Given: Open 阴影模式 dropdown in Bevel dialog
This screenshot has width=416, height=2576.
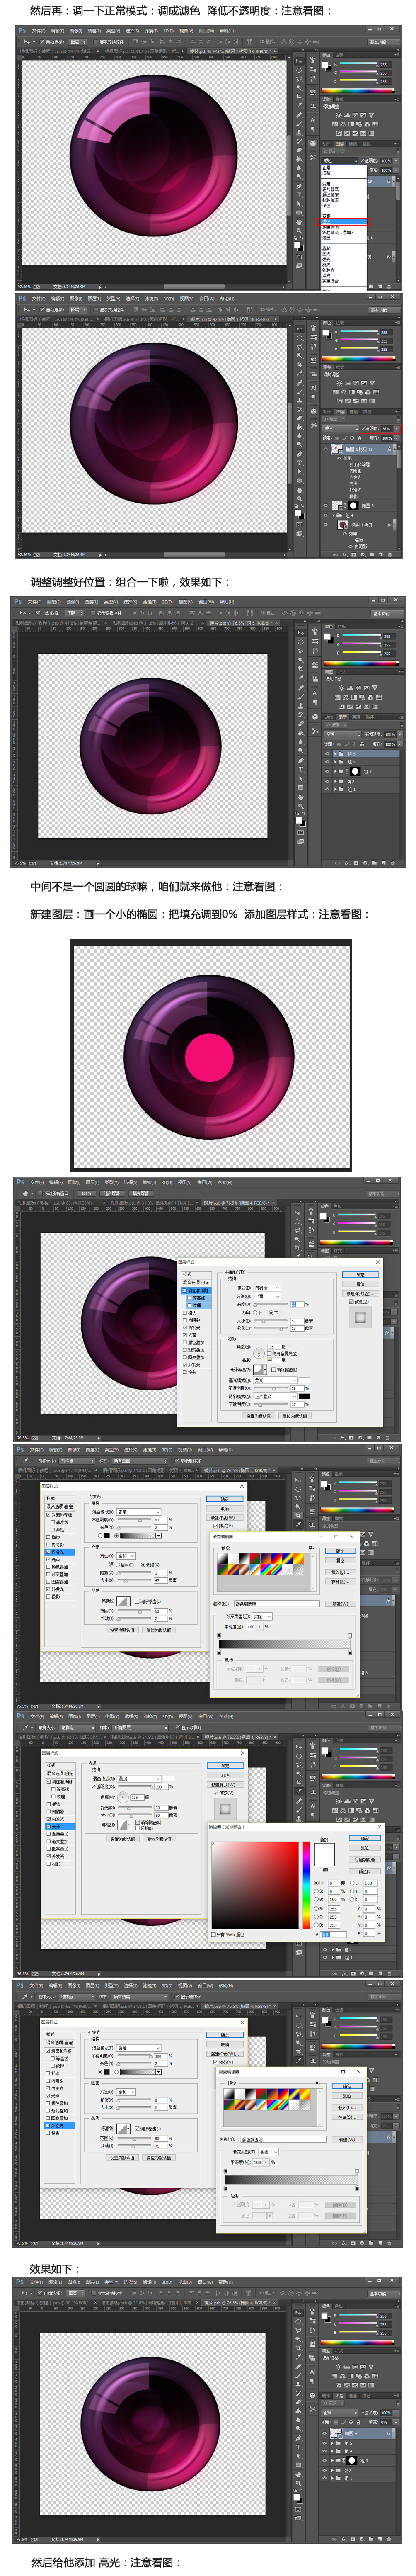Looking at the screenshot, I should [276, 1396].
